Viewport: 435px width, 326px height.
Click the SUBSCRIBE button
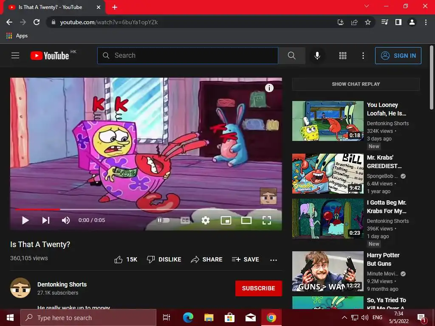point(259,288)
